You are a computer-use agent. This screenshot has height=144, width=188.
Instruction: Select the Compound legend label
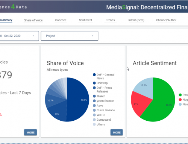[x=104, y=120]
